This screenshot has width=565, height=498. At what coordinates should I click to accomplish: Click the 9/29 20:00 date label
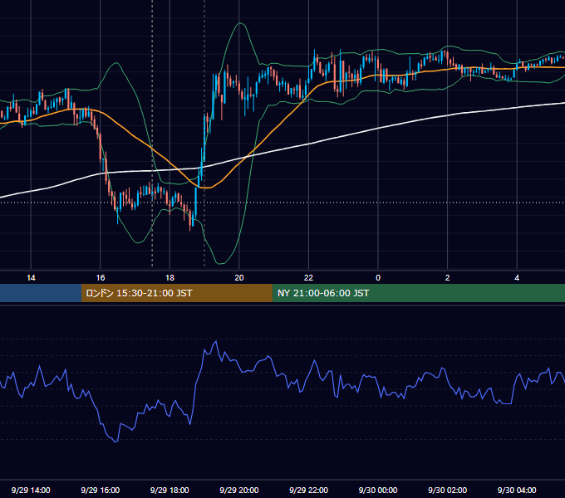pos(239,490)
